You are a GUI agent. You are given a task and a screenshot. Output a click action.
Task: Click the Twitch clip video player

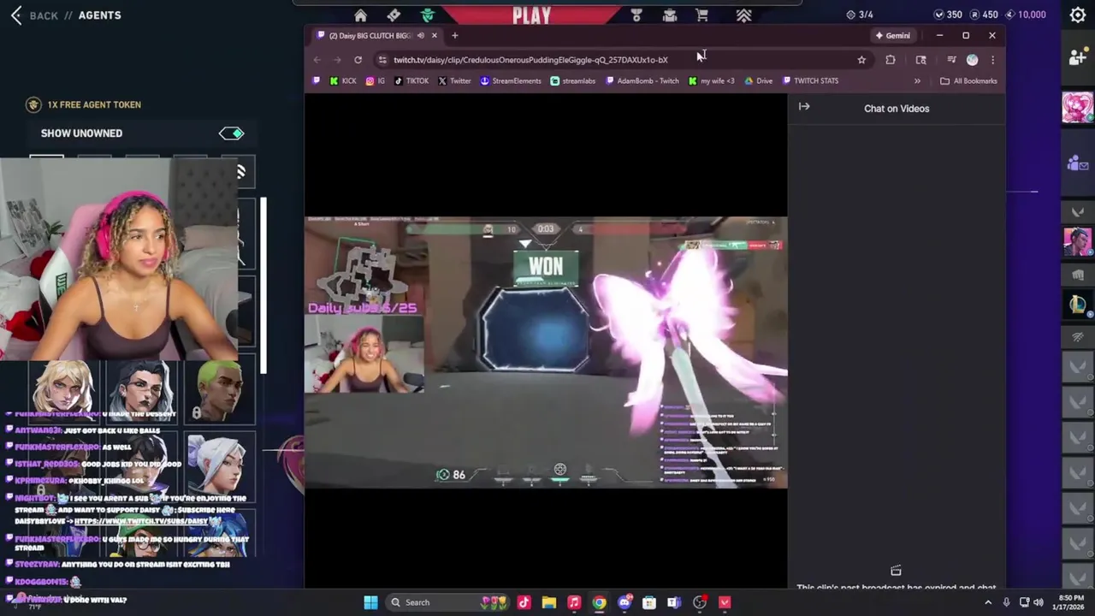(546, 352)
